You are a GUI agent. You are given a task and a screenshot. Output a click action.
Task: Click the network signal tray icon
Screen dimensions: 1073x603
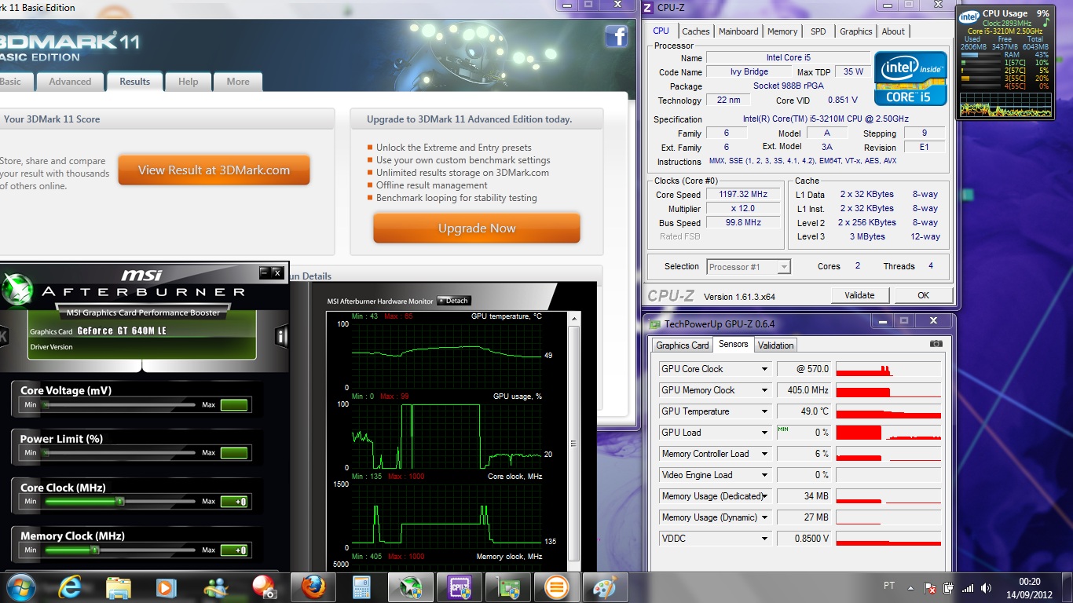pos(967,587)
